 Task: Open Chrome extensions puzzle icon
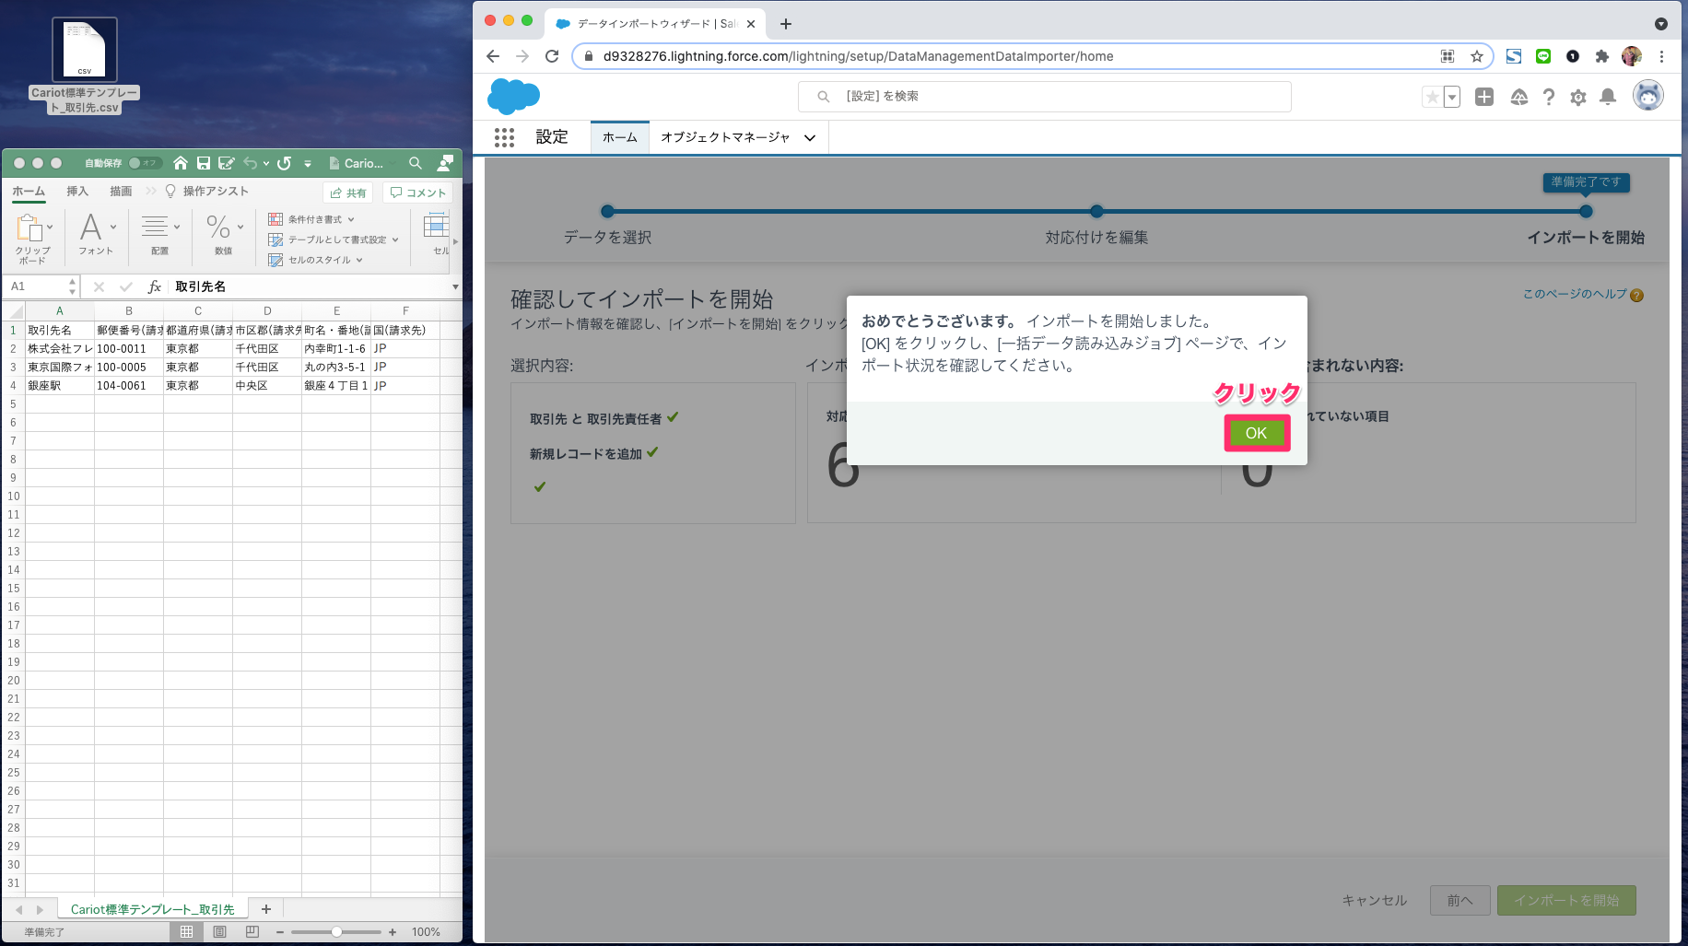click(1602, 56)
